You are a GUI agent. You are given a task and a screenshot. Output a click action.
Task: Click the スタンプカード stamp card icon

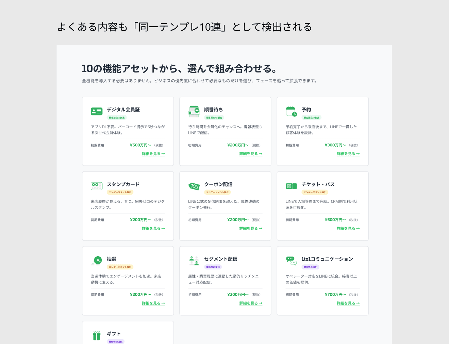click(x=97, y=186)
